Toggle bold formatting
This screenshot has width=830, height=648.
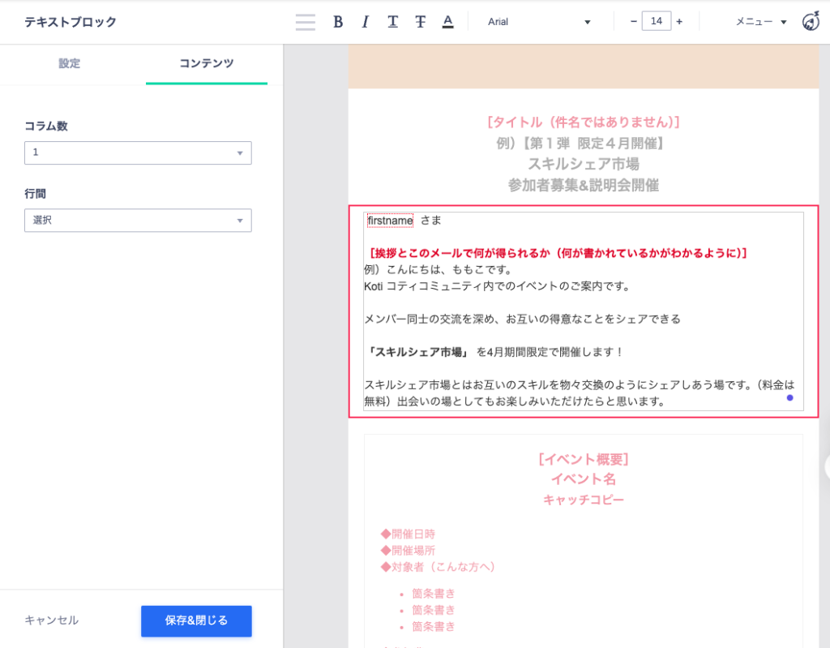pos(338,22)
